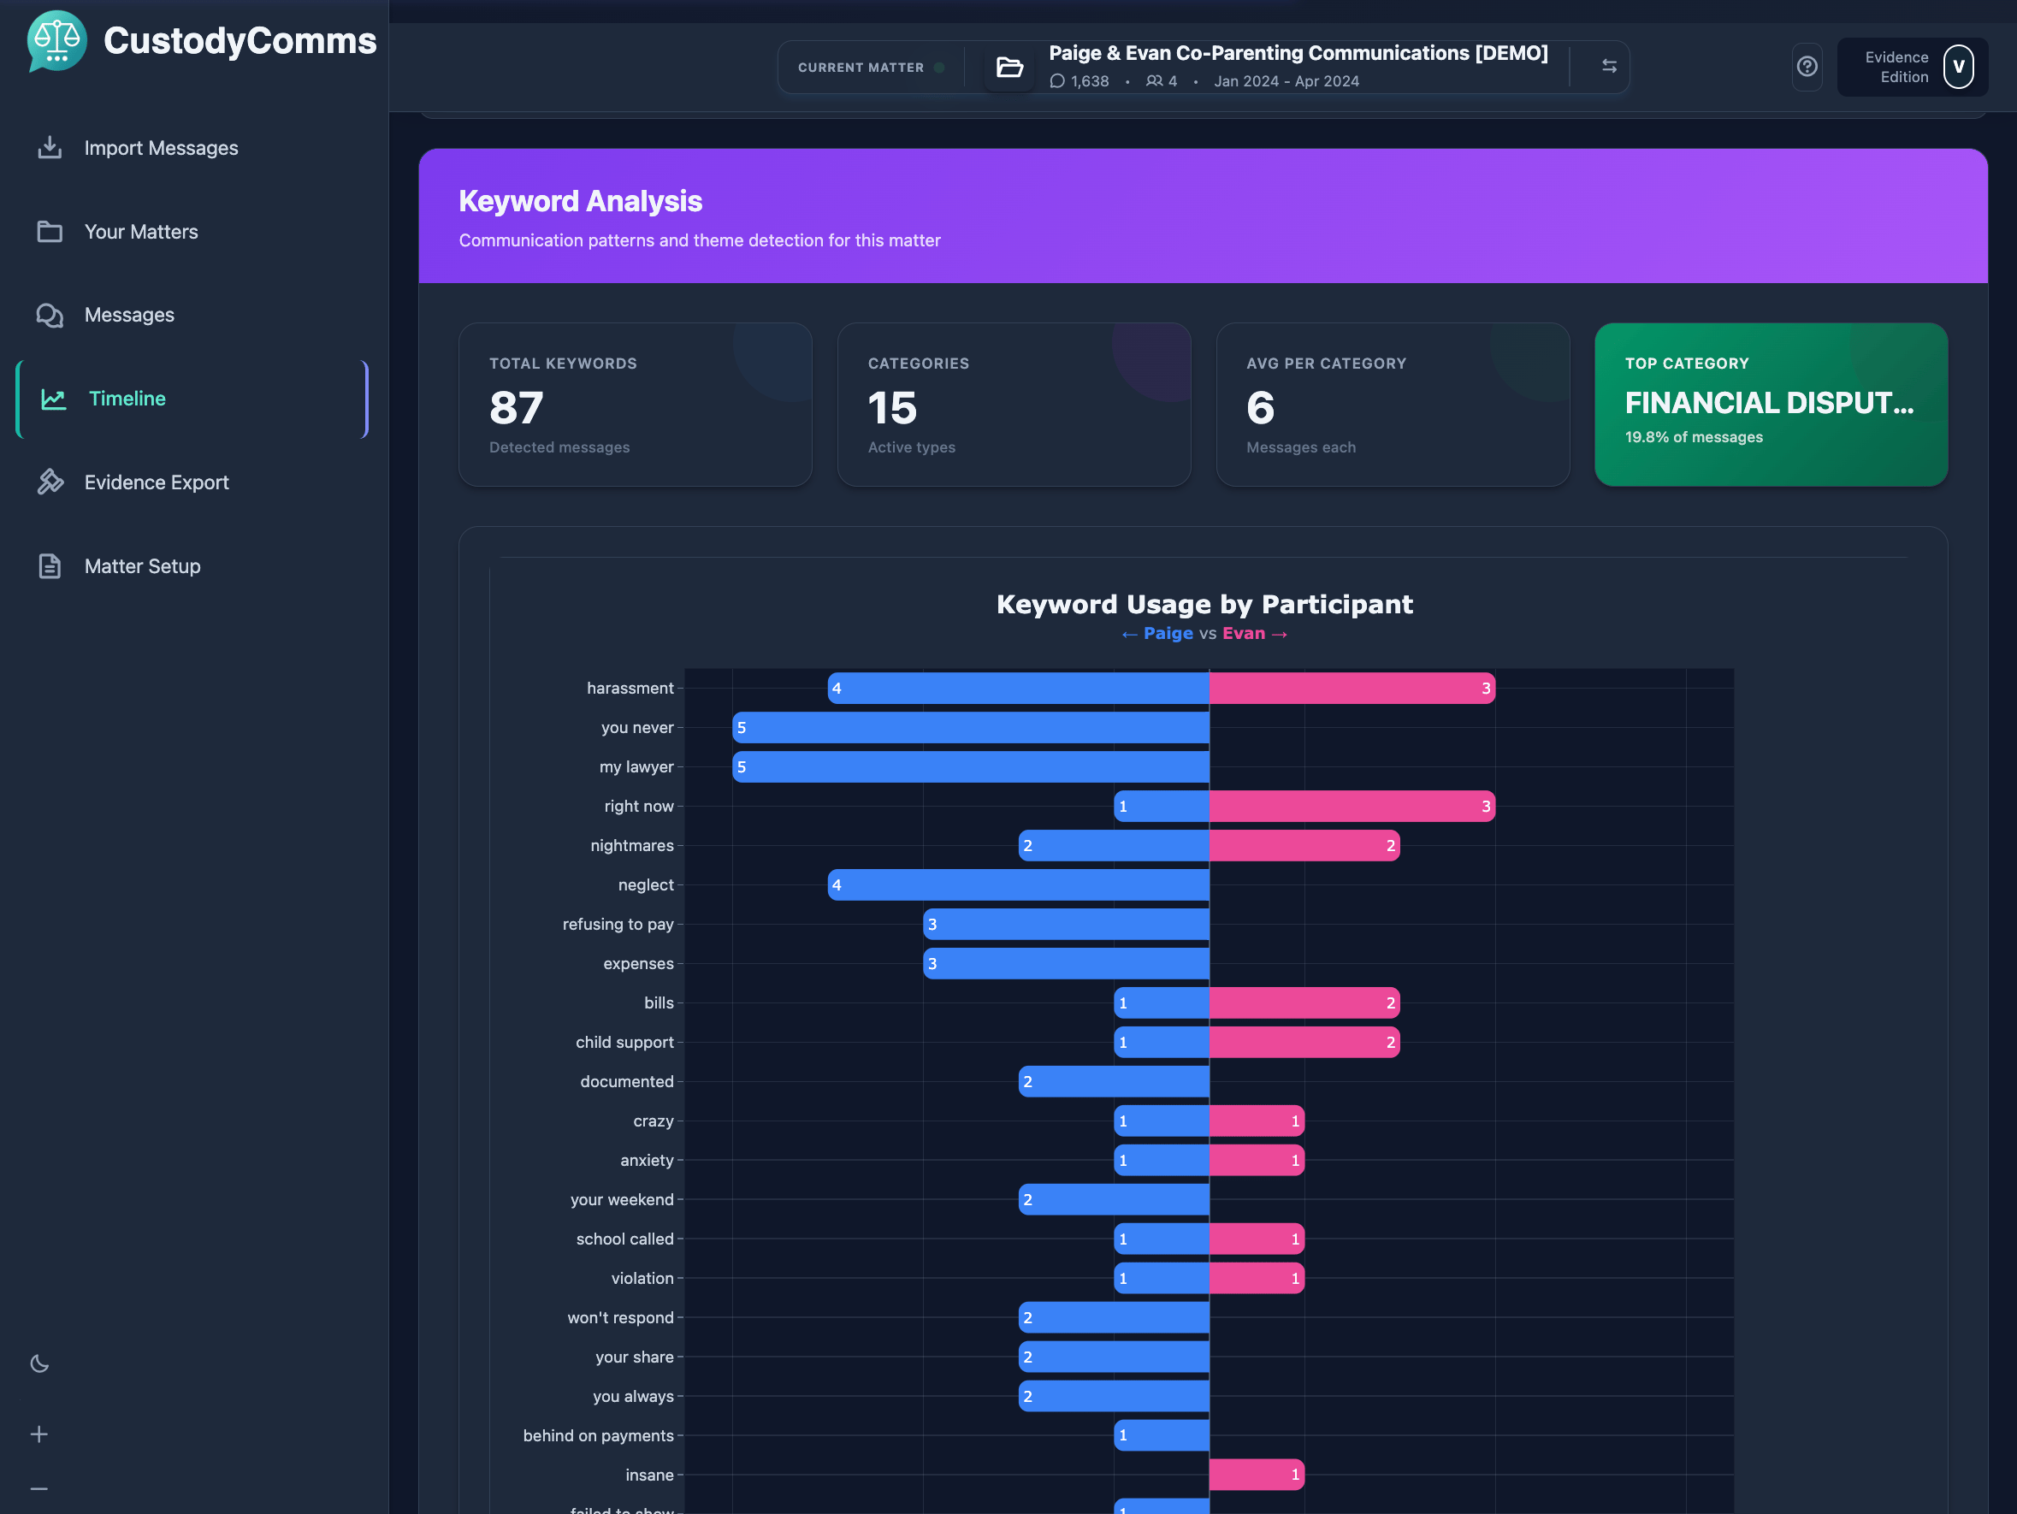Click the blue 'you never' bar
This screenshot has height=1514, width=2017.
(x=971, y=728)
